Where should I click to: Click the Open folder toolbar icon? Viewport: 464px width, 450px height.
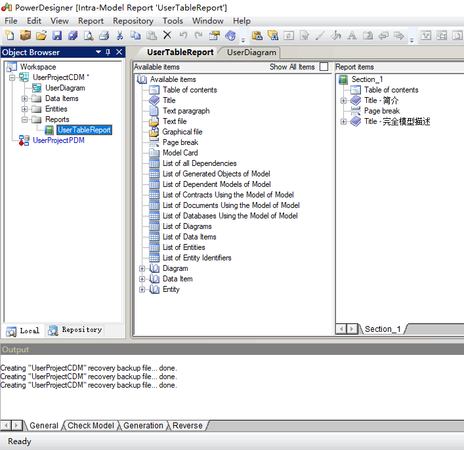(41, 35)
